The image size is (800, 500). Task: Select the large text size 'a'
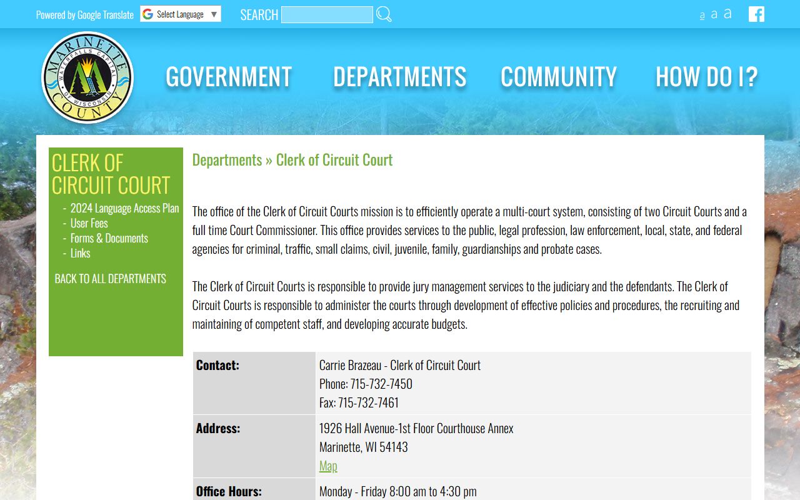click(727, 13)
